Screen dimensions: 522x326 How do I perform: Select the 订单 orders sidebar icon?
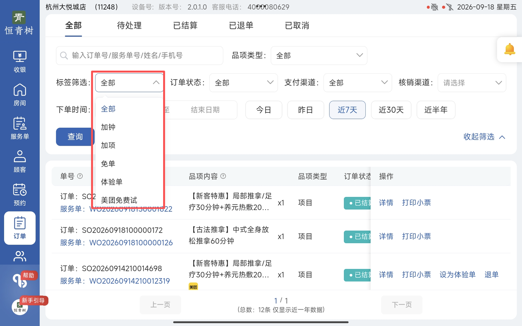pyautogui.click(x=20, y=228)
